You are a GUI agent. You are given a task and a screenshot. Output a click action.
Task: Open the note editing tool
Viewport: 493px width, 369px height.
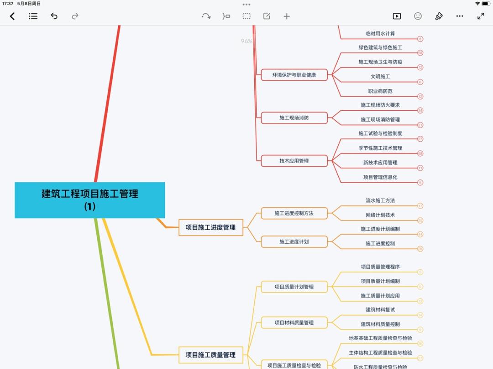click(266, 16)
